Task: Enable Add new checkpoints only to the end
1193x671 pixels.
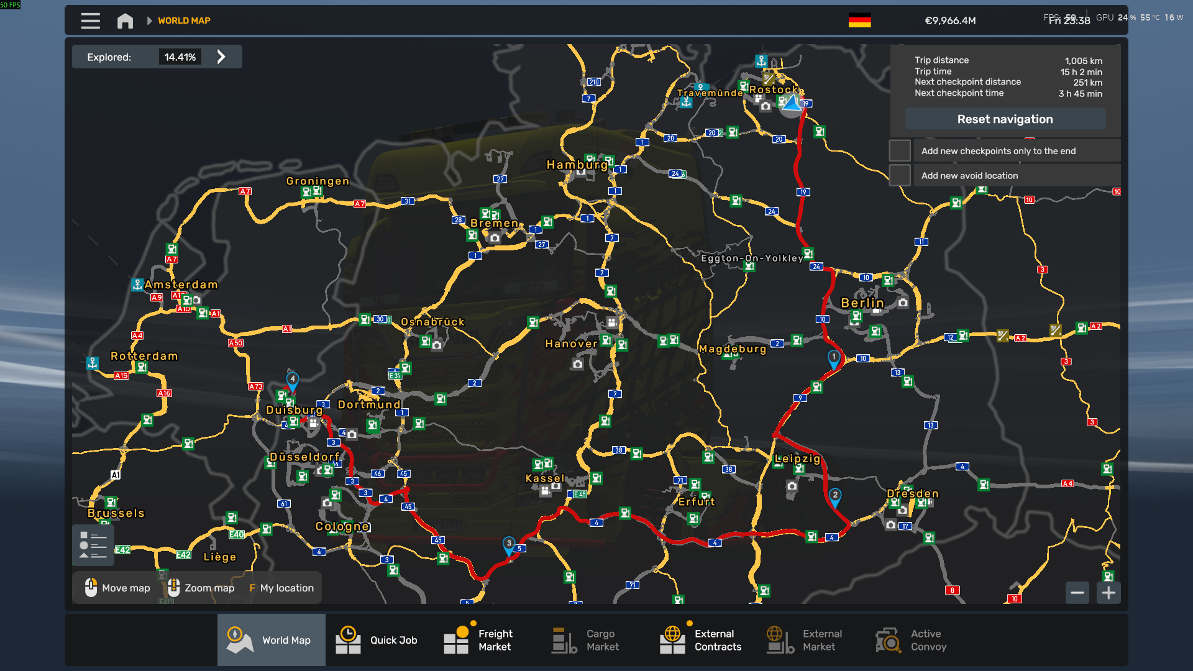Action: (x=900, y=151)
